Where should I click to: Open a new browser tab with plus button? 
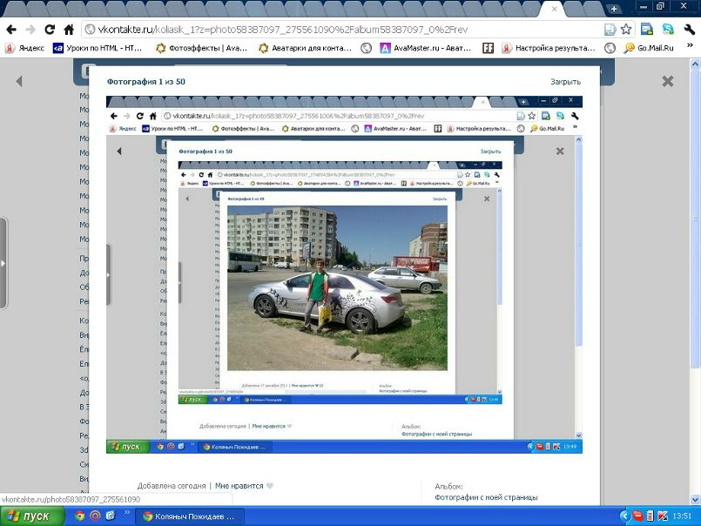[x=614, y=9]
